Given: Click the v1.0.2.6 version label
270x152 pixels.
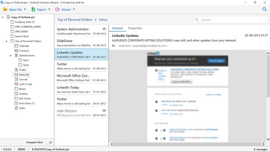Looking at the screenshot, I should tap(7, 149).
